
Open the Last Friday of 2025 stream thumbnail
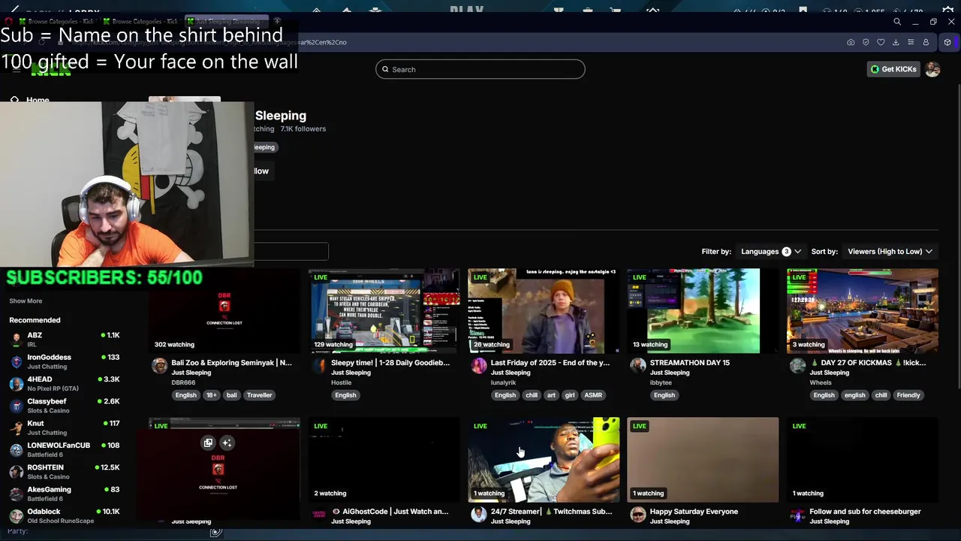click(x=544, y=311)
